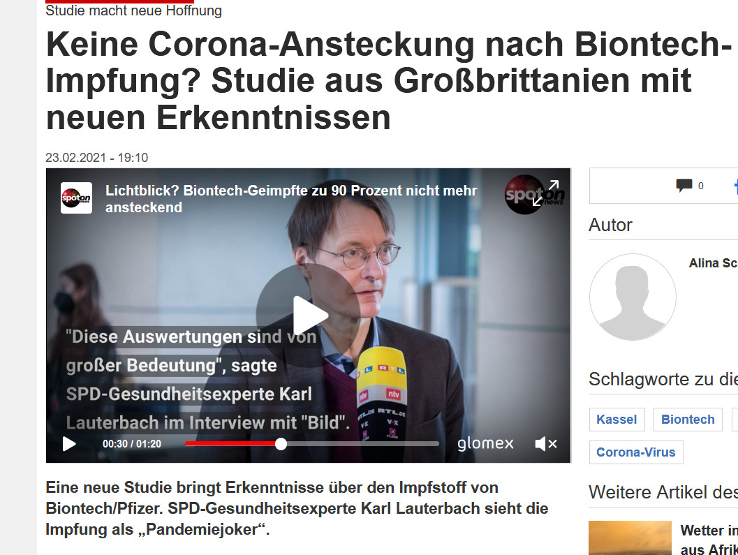Click the glomex logo in player

[x=485, y=444]
